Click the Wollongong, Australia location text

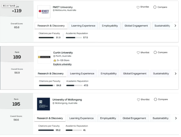[66, 103]
